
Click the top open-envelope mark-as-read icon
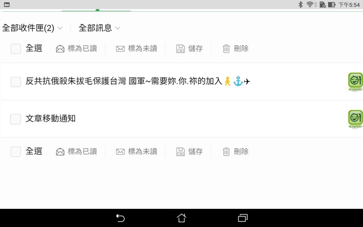(60, 49)
